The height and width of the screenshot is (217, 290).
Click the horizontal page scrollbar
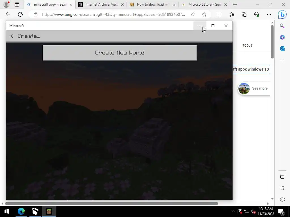tap(112, 203)
